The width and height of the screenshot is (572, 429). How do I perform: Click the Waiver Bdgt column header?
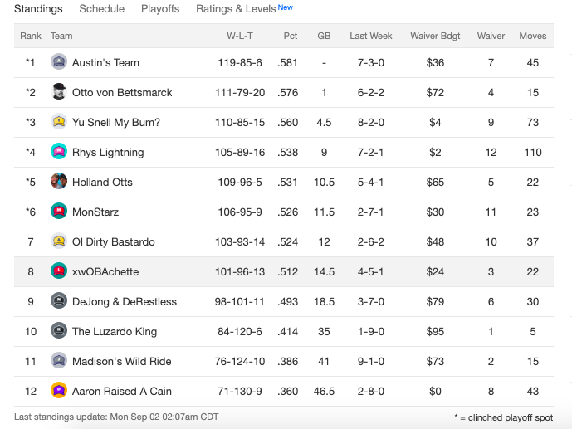(x=435, y=36)
